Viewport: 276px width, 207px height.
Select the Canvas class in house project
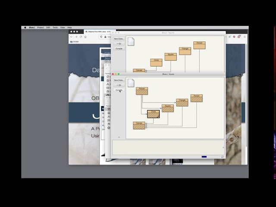[139, 125]
